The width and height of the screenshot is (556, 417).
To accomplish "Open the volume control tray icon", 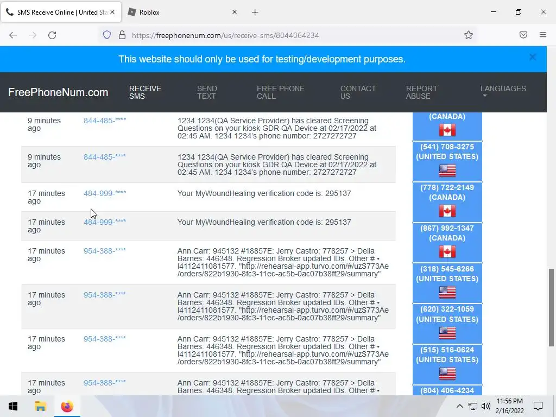I will [x=486, y=406].
